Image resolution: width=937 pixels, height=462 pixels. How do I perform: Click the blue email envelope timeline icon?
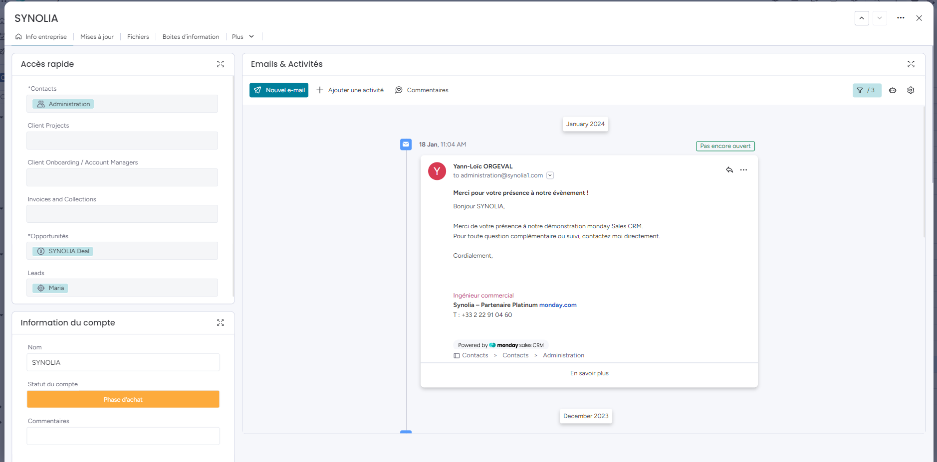(x=406, y=145)
